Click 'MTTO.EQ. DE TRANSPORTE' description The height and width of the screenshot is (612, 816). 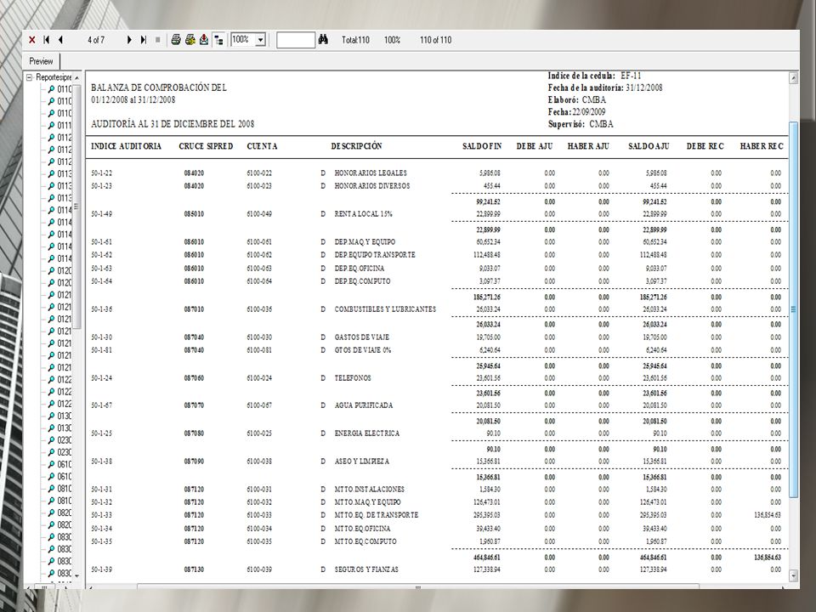(377, 515)
